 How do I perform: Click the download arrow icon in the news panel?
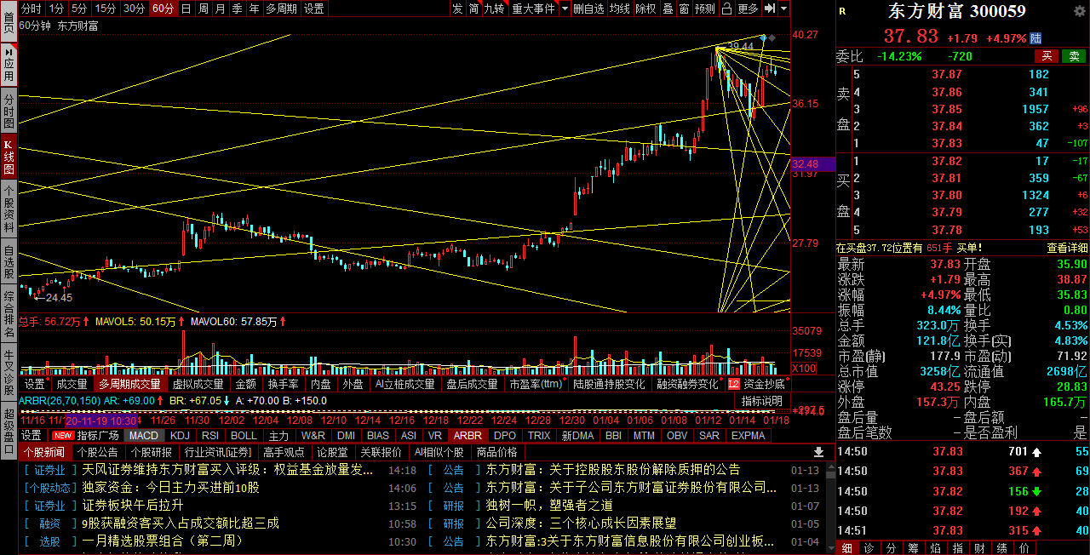tap(818, 452)
